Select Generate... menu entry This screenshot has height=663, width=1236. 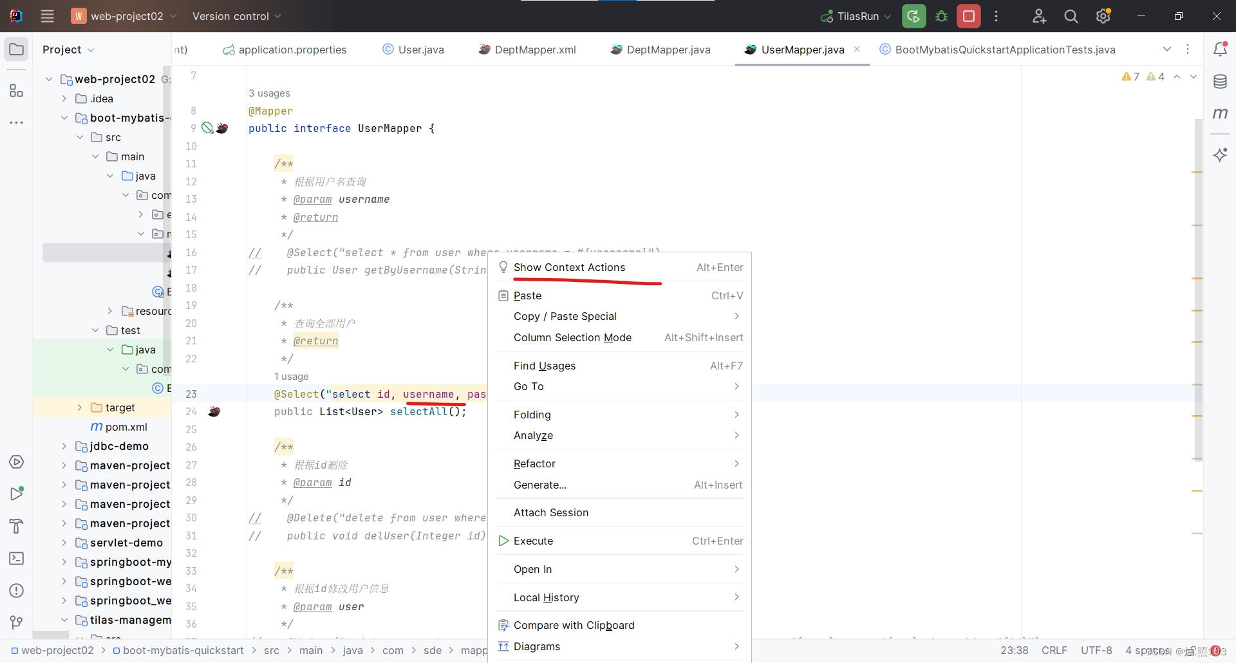click(x=620, y=485)
